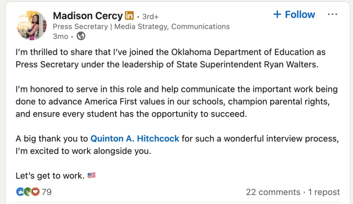Click the LinkedIn badge beside Madison Cercy
This screenshot has height=204, width=353.
click(129, 15)
